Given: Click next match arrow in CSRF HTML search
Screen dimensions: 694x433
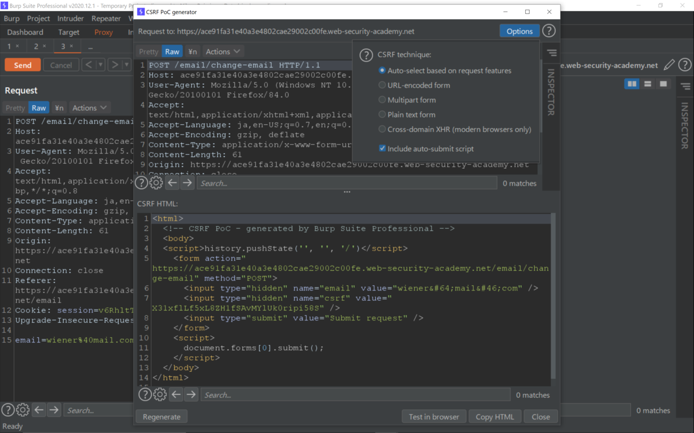Looking at the screenshot, I should [191, 394].
